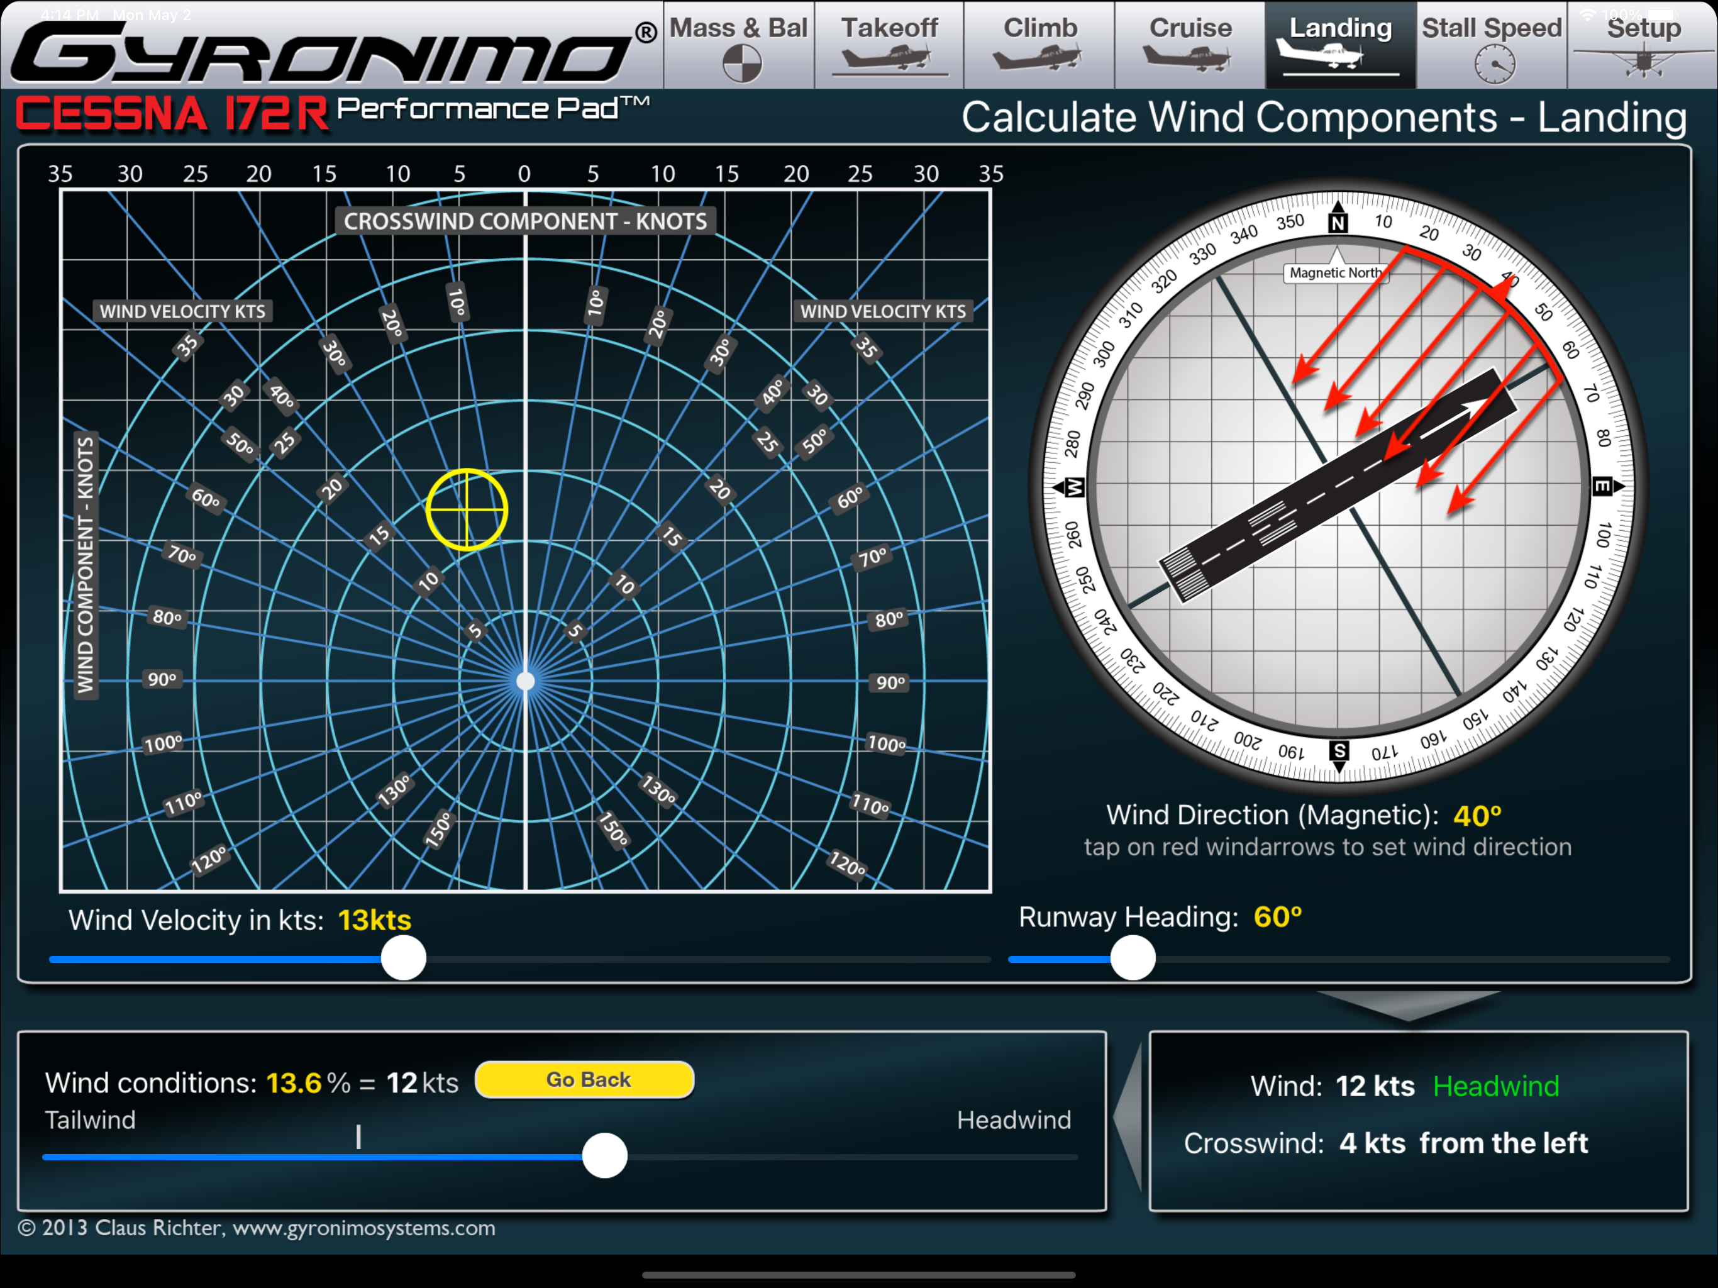This screenshot has width=1718, height=1288.
Task: Click the Wind 12 kts result value
Action: 1375,1085
